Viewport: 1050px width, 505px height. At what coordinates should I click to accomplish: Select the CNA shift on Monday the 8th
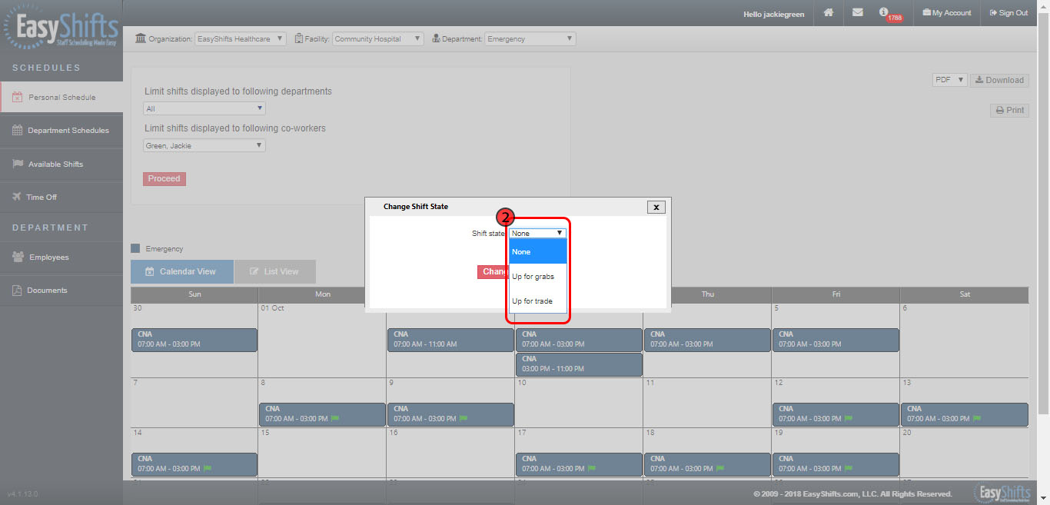322,415
